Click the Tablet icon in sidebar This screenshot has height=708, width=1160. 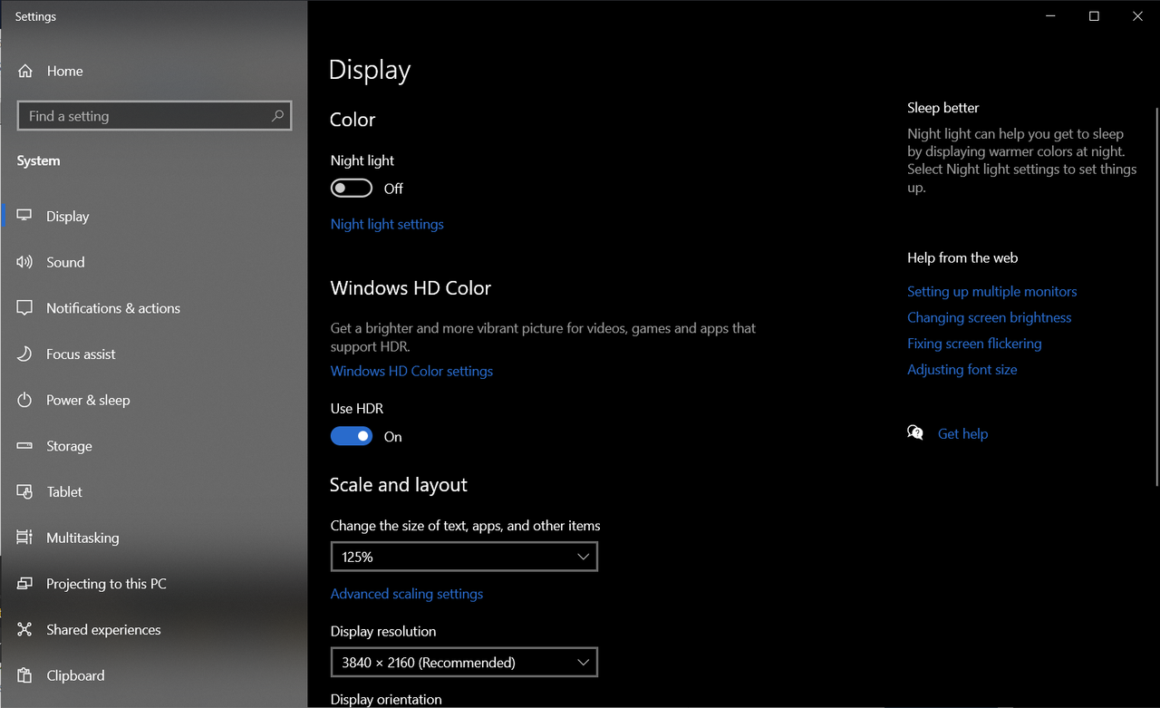pos(25,491)
